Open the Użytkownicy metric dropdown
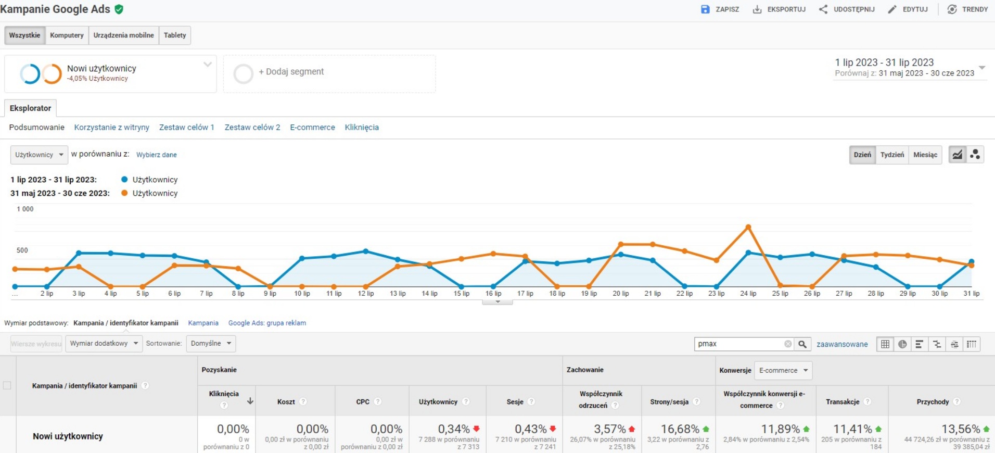This screenshot has height=453, width=995. point(39,155)
